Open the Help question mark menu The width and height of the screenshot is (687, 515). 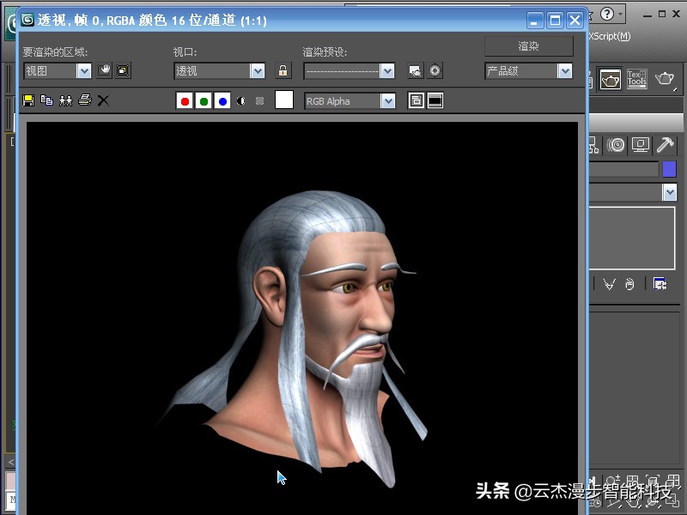606,14
